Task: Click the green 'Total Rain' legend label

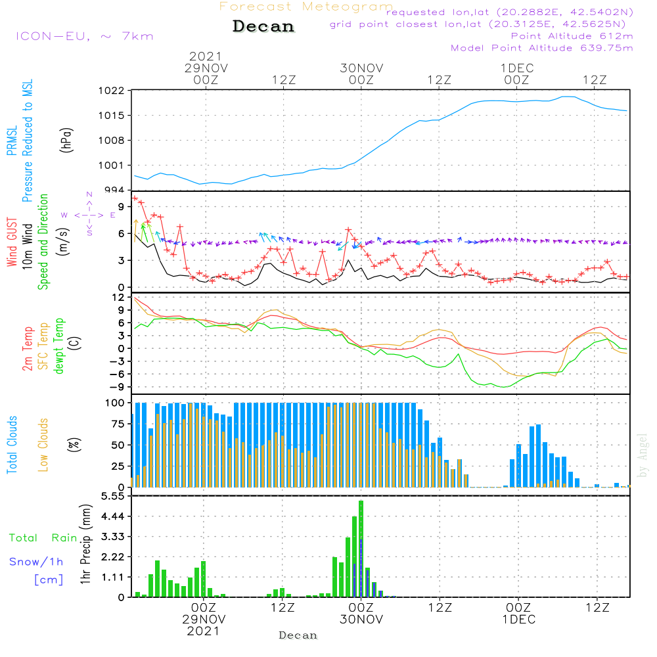Action: point(43,538)
